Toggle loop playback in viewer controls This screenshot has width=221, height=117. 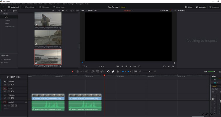(x=139, y=66)
